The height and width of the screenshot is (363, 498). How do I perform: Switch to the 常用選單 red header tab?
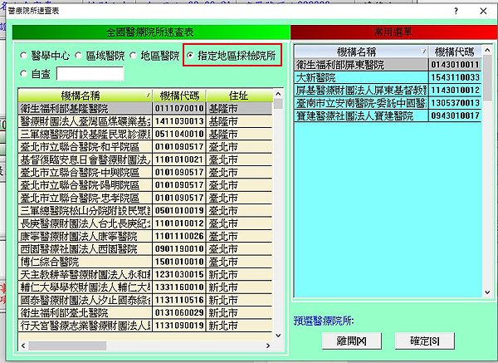point(388,32)
